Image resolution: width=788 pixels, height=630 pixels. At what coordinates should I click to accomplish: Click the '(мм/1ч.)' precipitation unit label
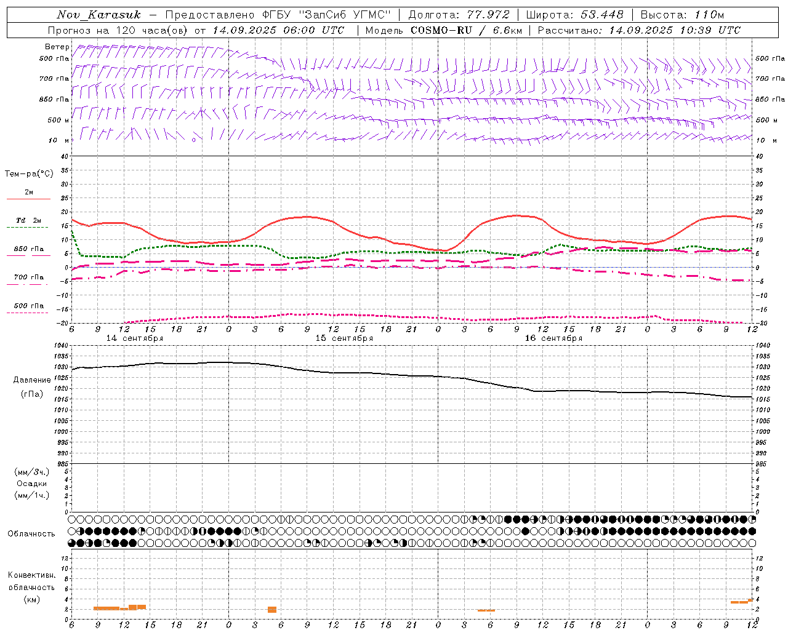[32, 495]
